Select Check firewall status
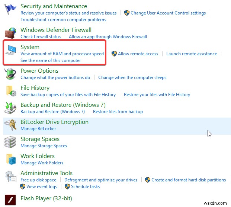The image size is (231, 207). pyautogui.click(x=41, y=37)
